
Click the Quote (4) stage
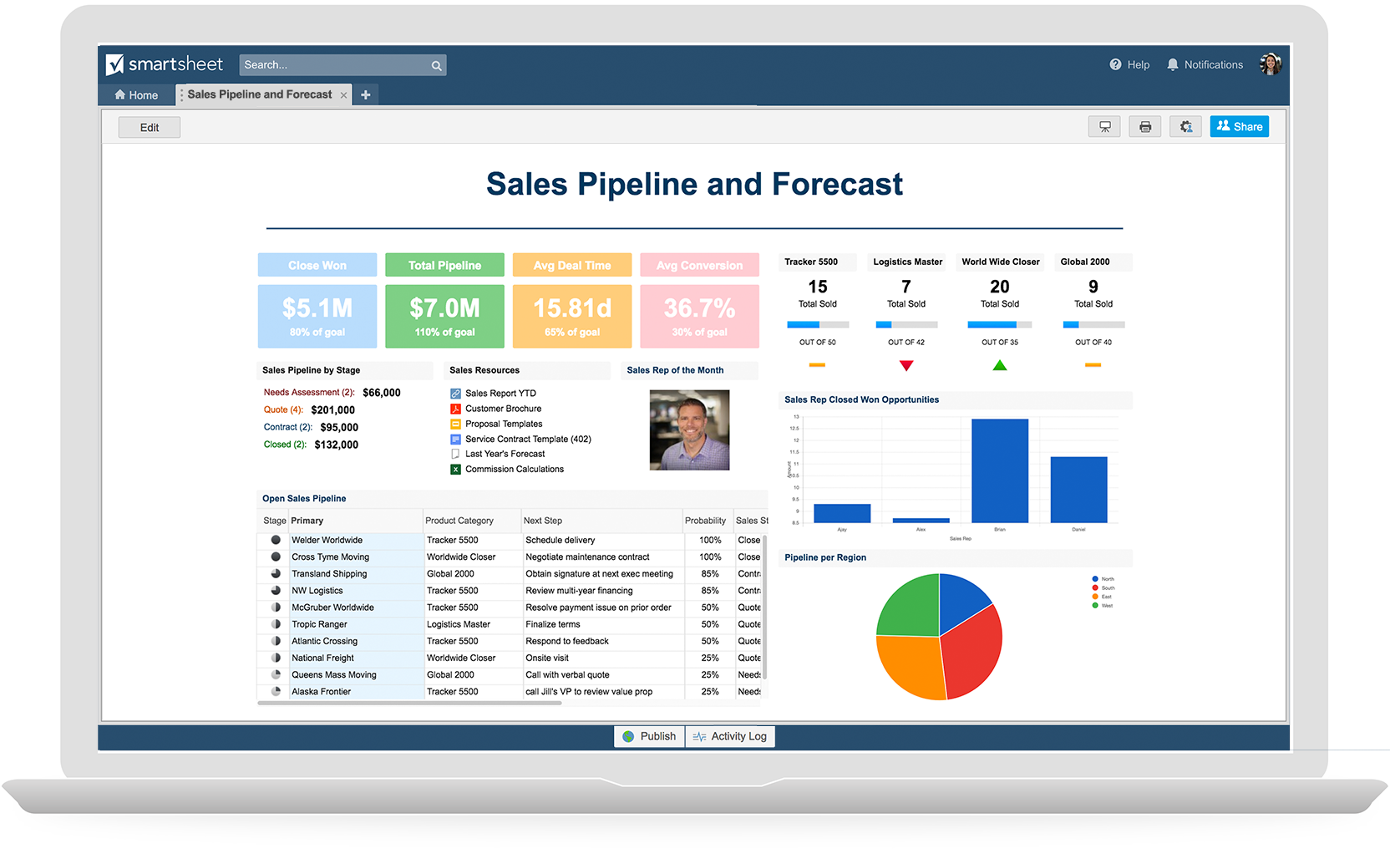pos(283,409)
